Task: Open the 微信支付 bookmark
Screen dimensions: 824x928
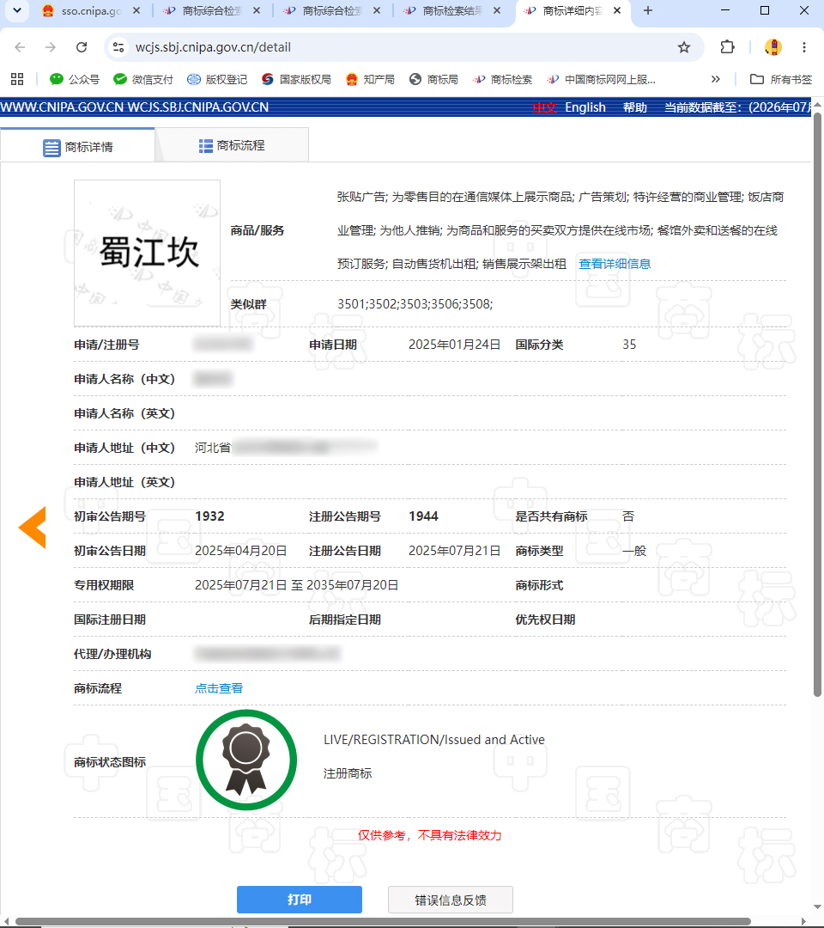Action: click(143, 79)
